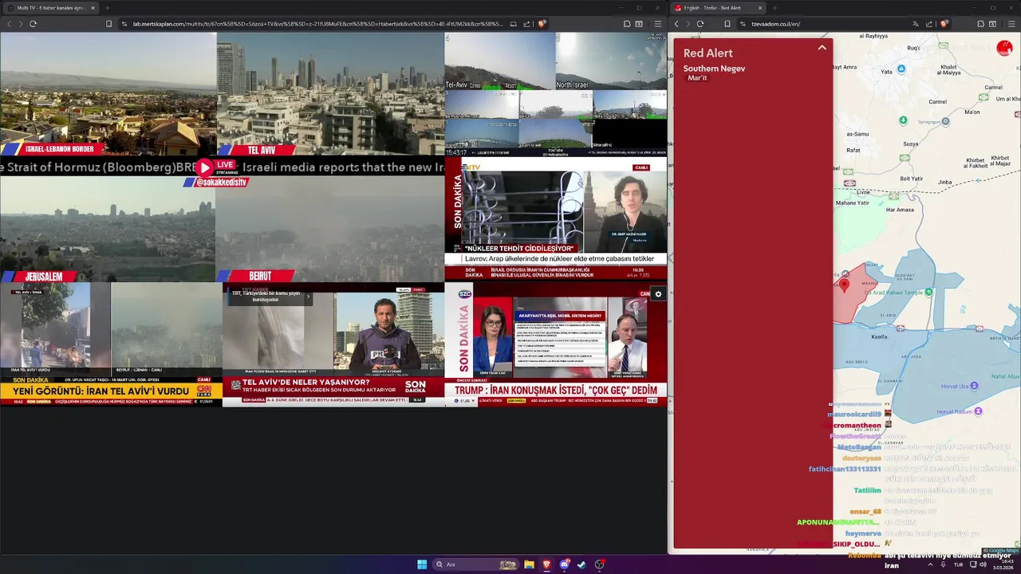Open Steam from the taskbar
Image resolution: width=1021 pixels, height=574 pixels.
point(581,564)
